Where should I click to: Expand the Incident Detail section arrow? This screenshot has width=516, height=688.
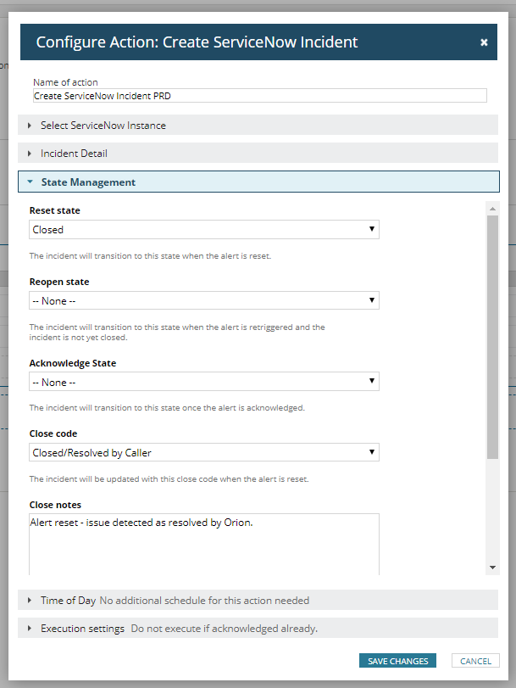[30, 154]
